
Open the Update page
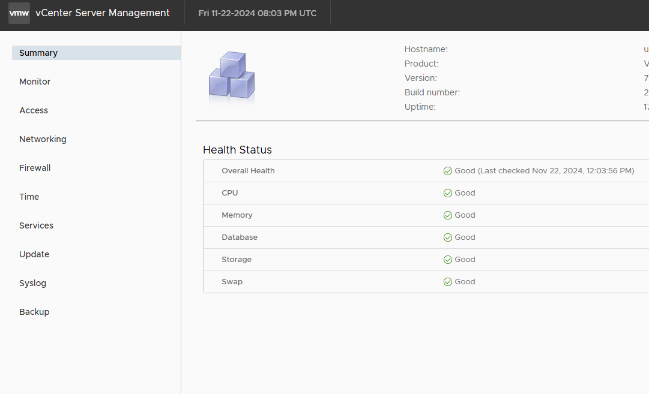pyautogui.click(x=34, y=254)
